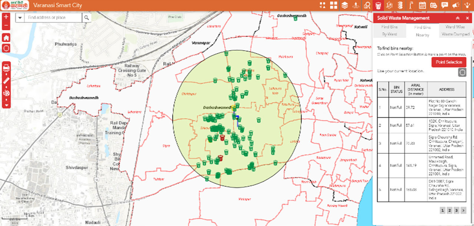The width and height of the screenshot is (474, 226).
Task: Select the row with distance 39.72
Action: pyautogui.click(x=421, y=107)
